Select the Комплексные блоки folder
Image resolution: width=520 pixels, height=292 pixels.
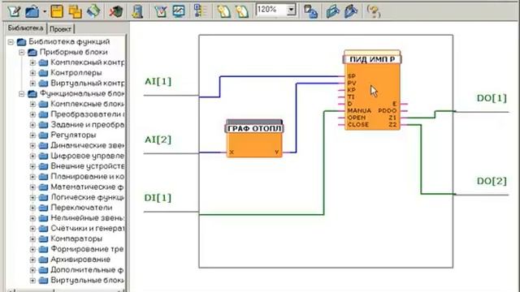pos(87,104)
